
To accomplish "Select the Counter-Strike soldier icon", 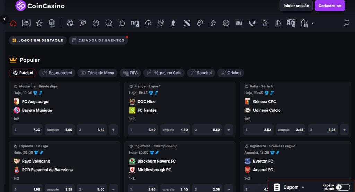I will pos(174,23).
